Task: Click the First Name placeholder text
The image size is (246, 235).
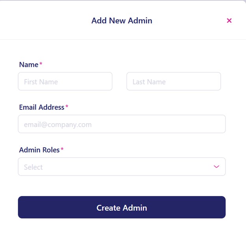Action: point(41,82)
